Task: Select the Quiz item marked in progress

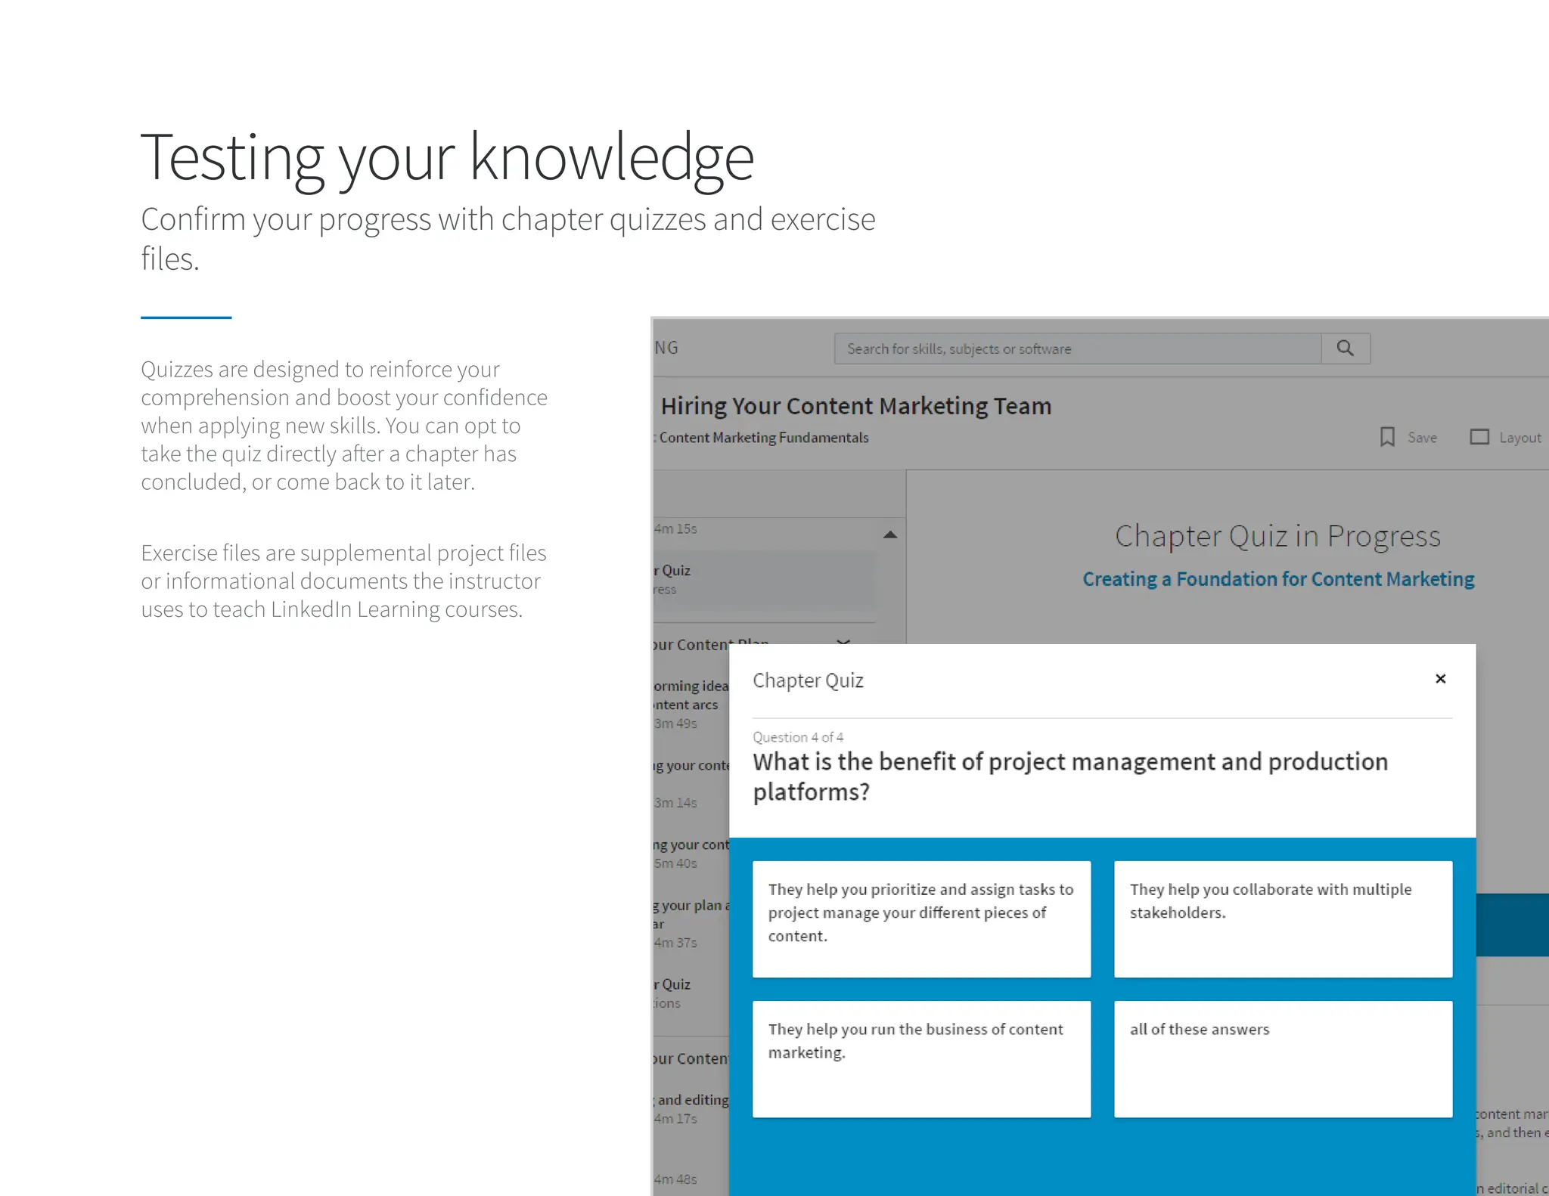Action: pos(764,580)
